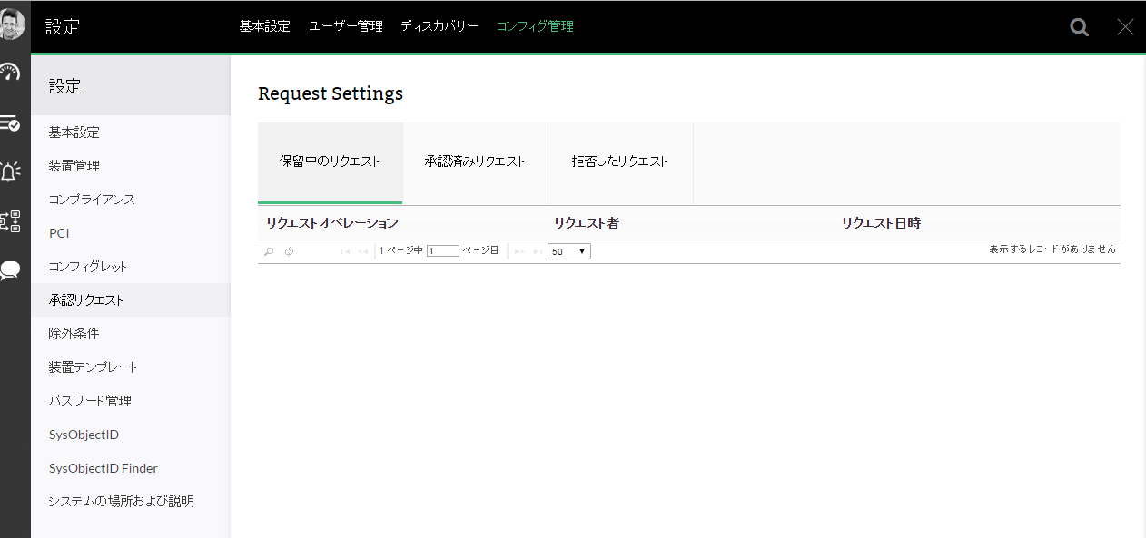
Task: Go to previous page in pager
Action: pos(362,251)
